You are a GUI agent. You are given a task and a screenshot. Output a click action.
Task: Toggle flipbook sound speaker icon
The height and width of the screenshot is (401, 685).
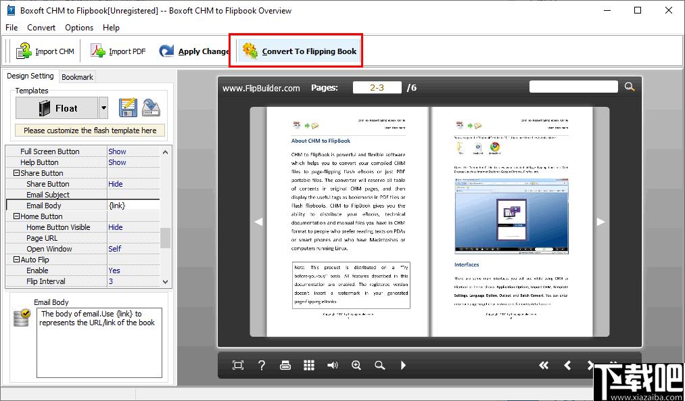[333, 365]
